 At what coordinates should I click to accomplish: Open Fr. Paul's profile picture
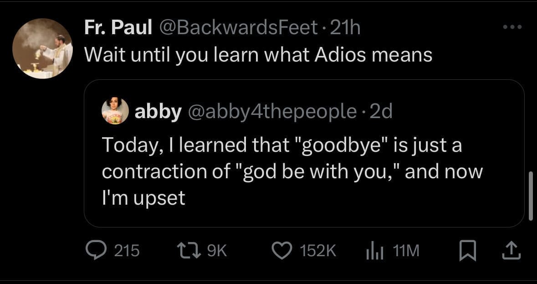pos(42,49)
